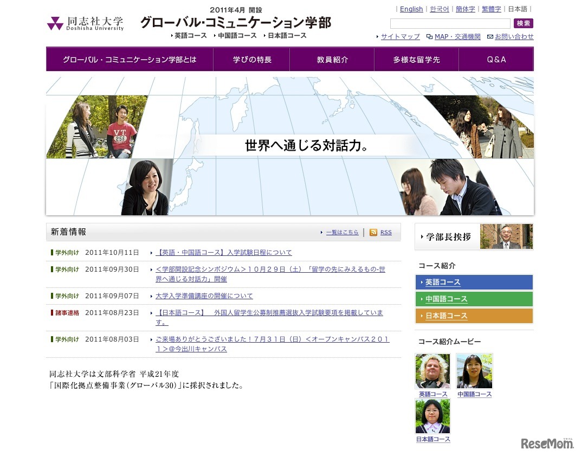Viewport: 581px width, 456px height.
Task: Go to 多様な留学先 menu item
Action: [416, 60]
